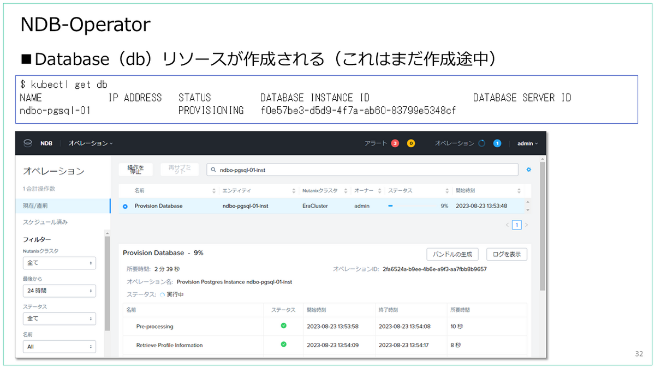Click the ndbo-pgsql-01-inst entity cell
Viewport: 655px width, 368px height.
point(245,206)
